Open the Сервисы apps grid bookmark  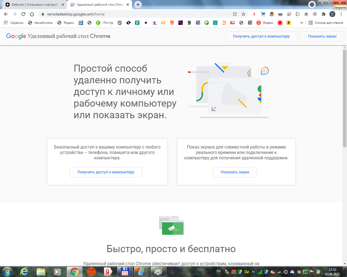[14, 23]
